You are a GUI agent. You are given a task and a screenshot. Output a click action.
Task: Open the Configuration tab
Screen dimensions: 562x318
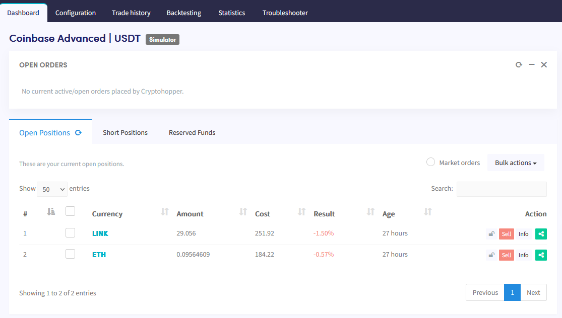click(76, 13)
